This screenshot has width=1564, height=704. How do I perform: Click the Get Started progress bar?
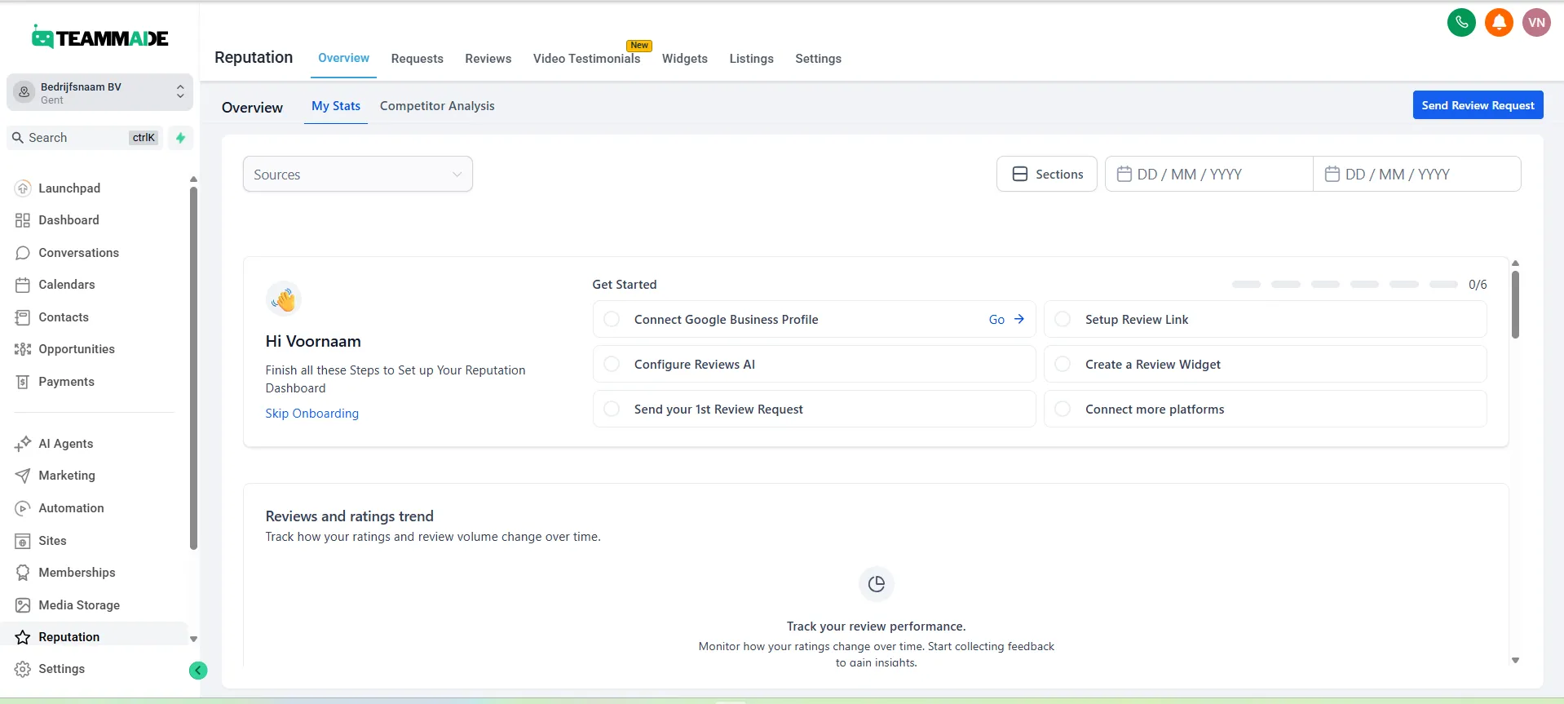[1345, 285]
